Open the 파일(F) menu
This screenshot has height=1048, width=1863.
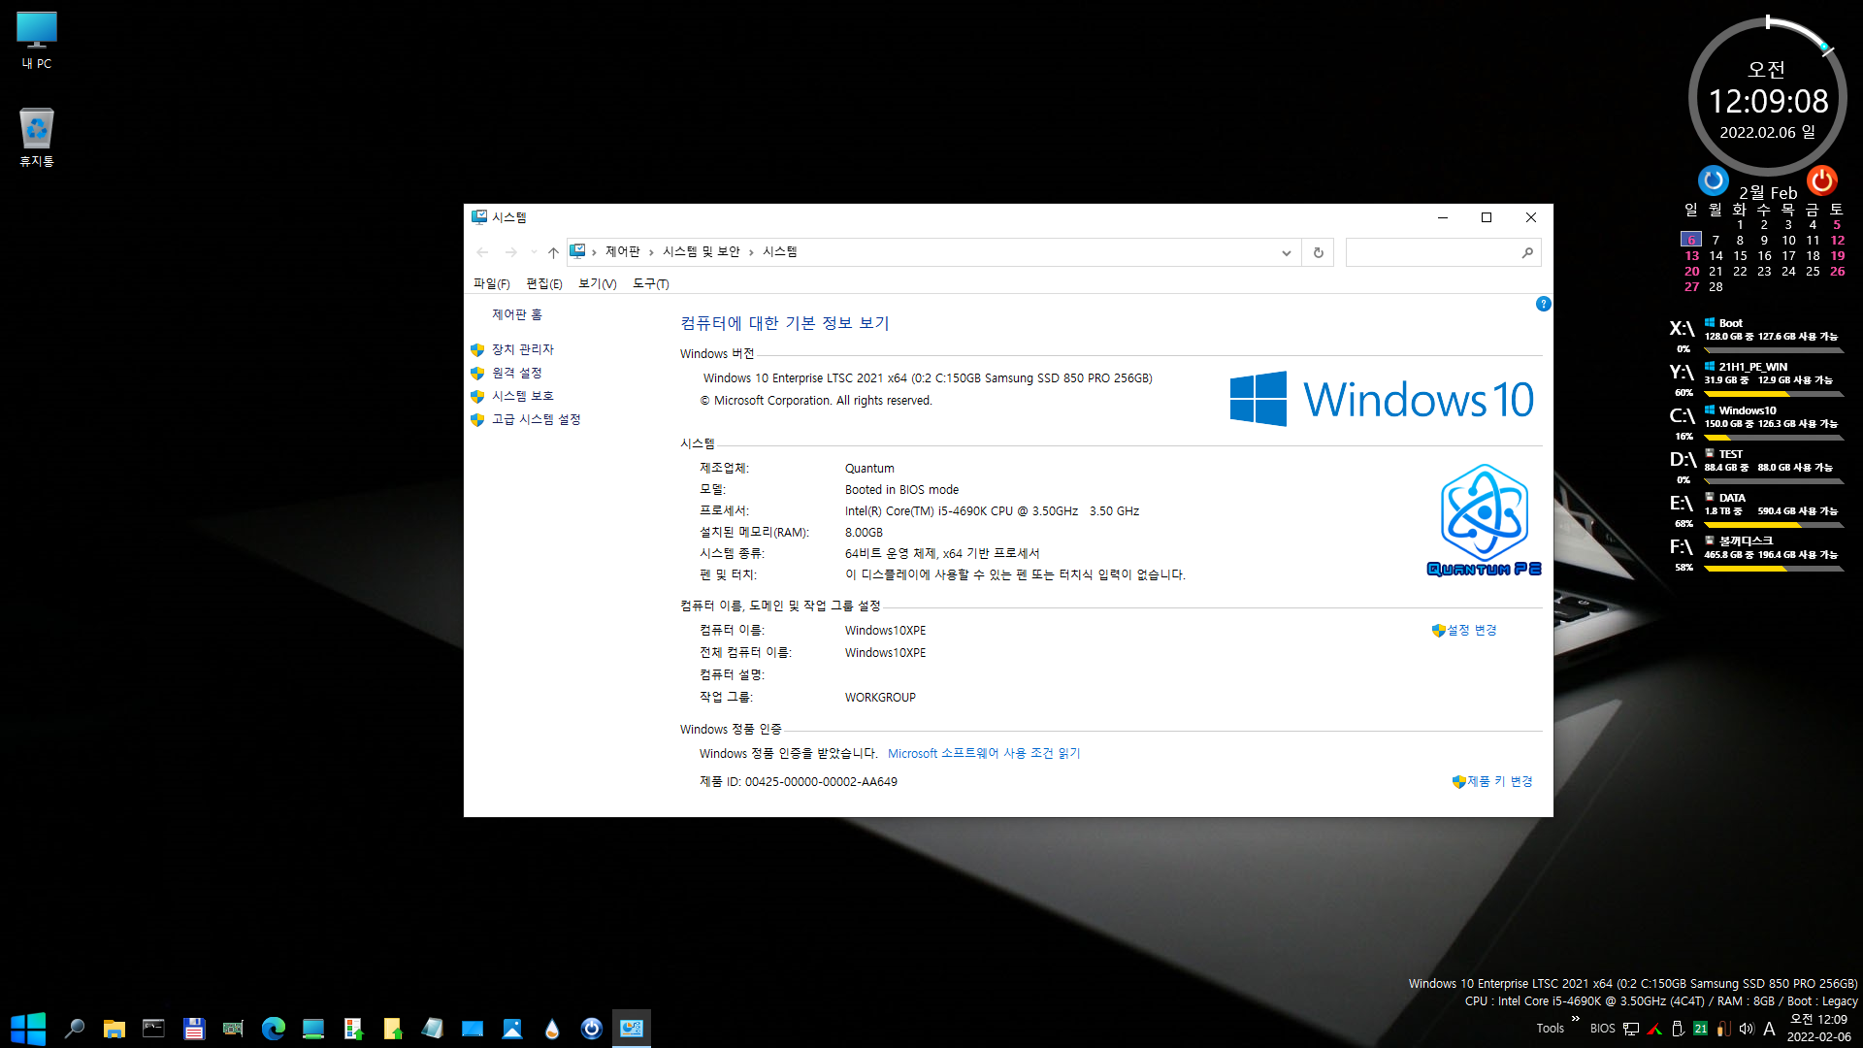coord(491,283)
